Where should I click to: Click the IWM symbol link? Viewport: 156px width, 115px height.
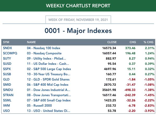coord(7,105)
